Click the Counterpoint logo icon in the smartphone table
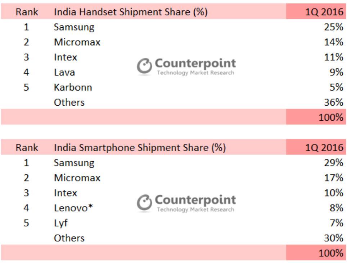 pyautogui.click(x=144, y=203)
